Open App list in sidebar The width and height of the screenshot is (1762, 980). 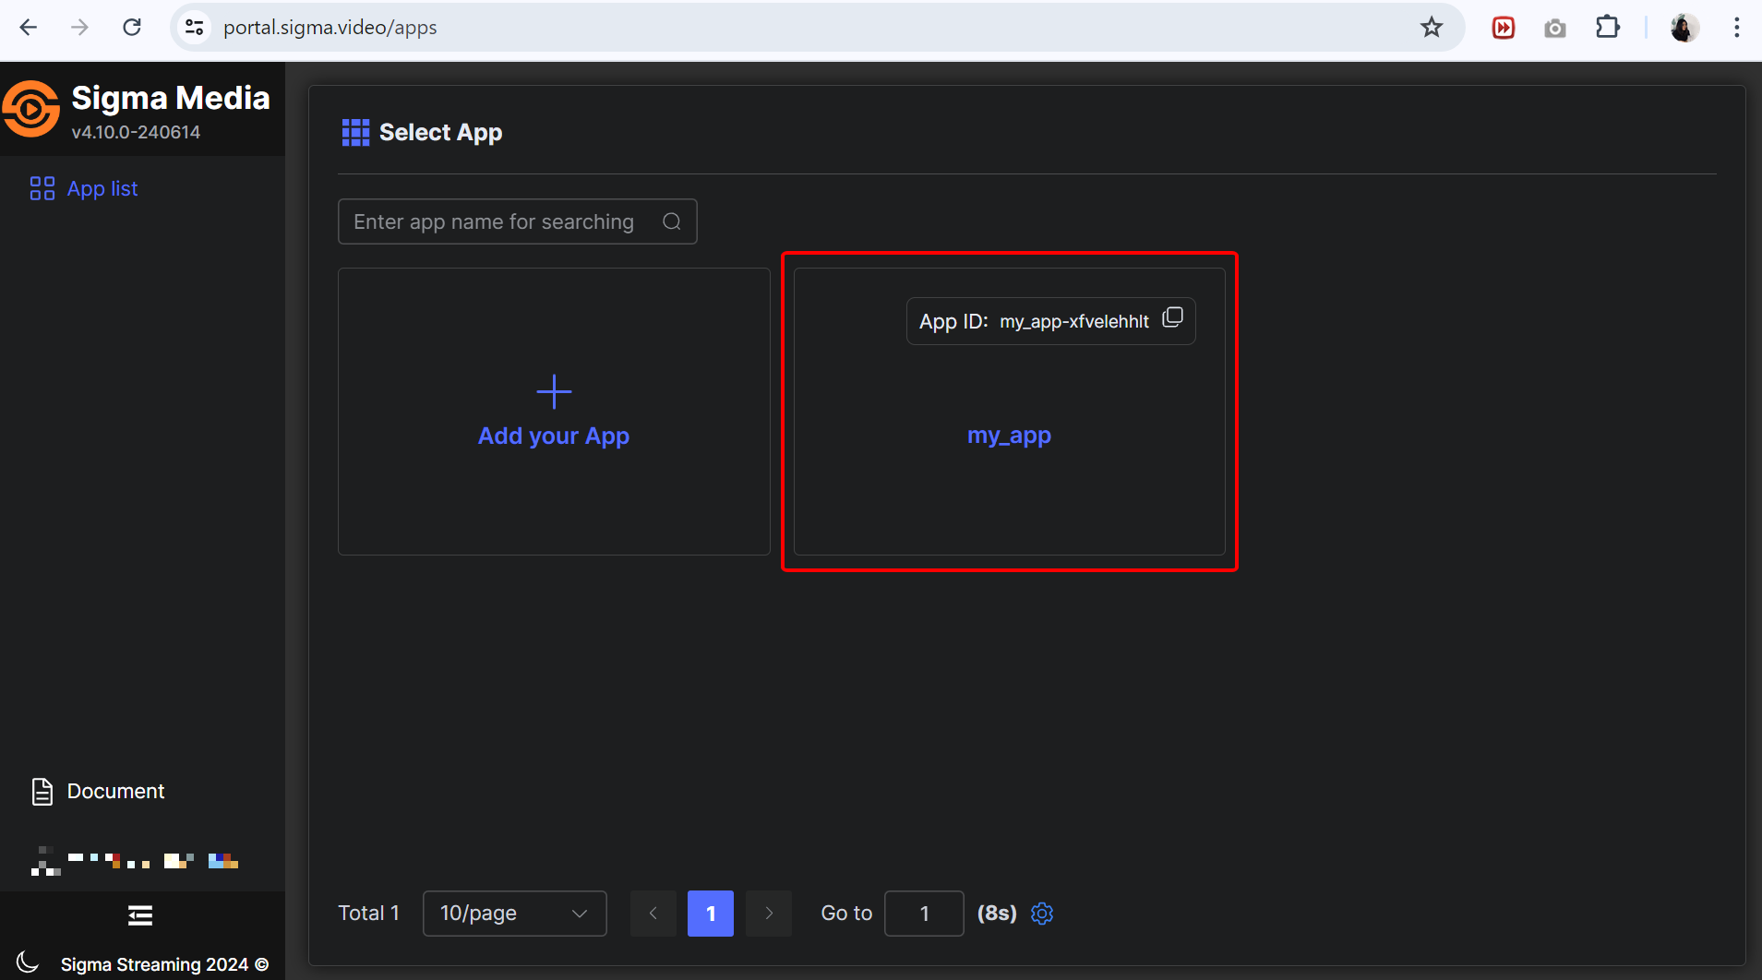coord(102,189)
